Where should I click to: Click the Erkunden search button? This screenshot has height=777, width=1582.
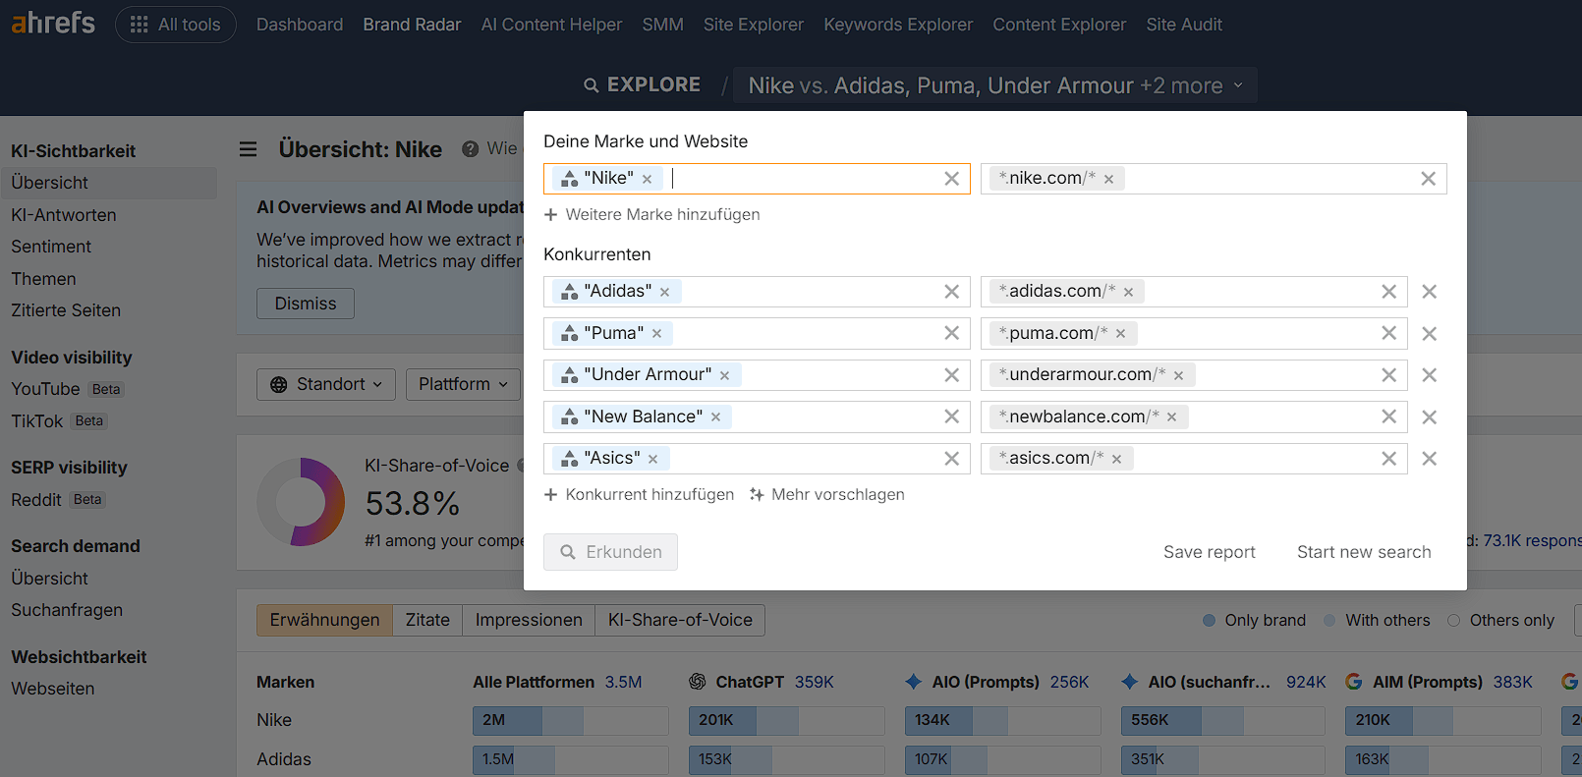[610, 552]
